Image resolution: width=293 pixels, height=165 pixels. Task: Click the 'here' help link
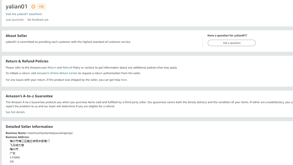point(124,80)
